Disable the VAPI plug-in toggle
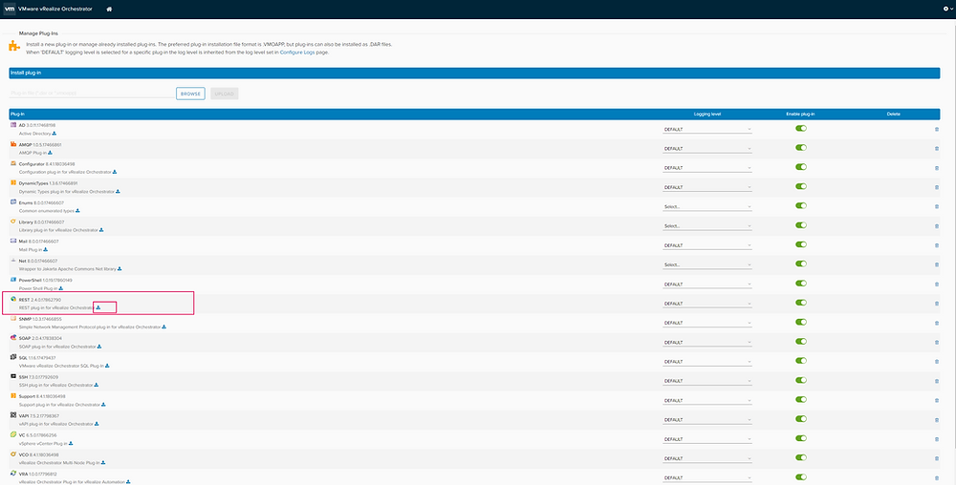Image resolution: width=956 pixels, height=485 pixels. 800,419
